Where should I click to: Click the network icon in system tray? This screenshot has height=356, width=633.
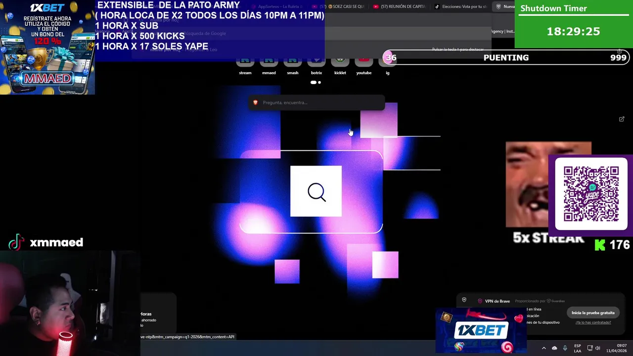coord(590,348)
